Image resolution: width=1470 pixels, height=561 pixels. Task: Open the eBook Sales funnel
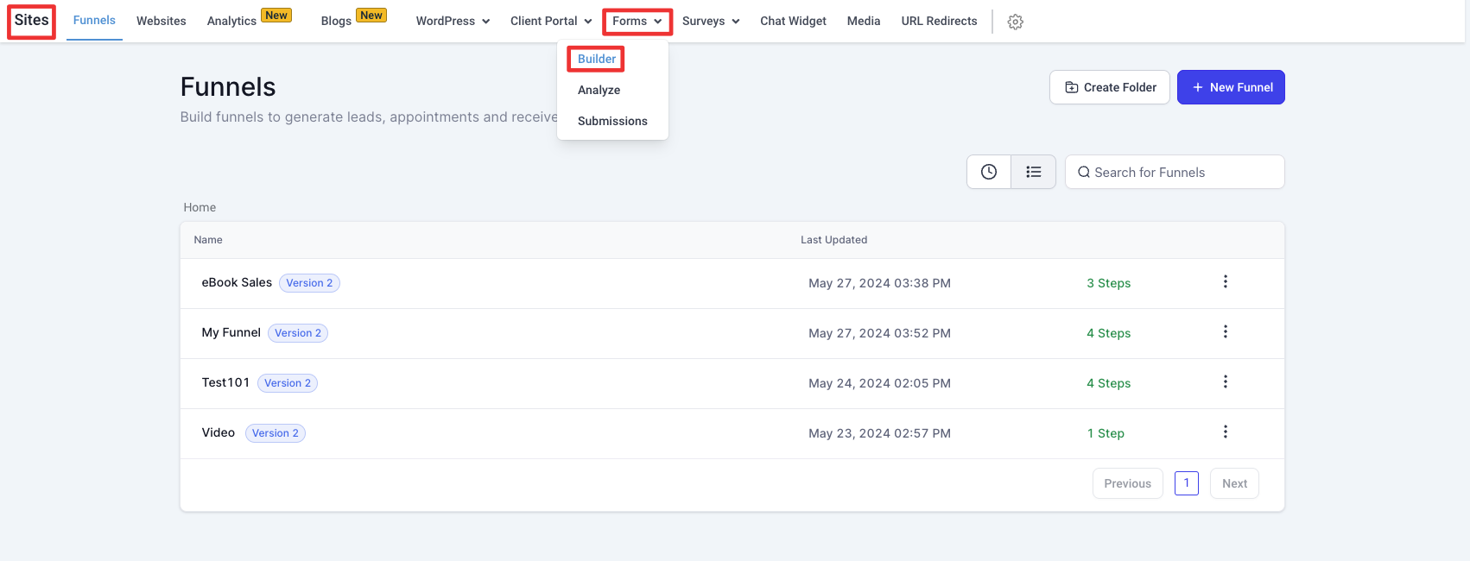(237, 282)
